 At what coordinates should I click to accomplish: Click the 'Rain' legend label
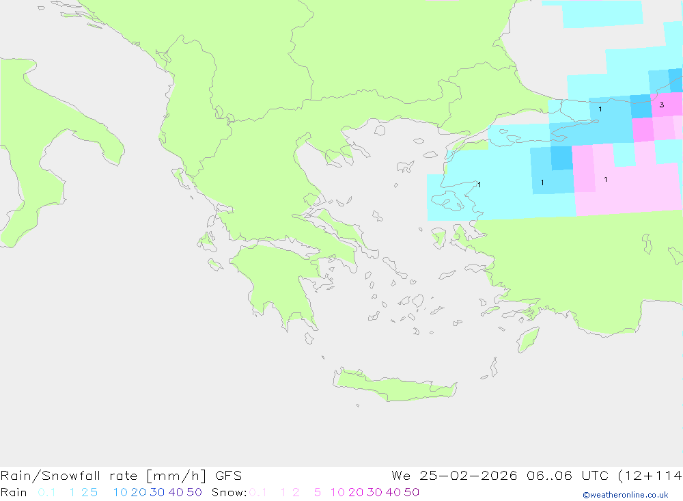pos(14,492)
